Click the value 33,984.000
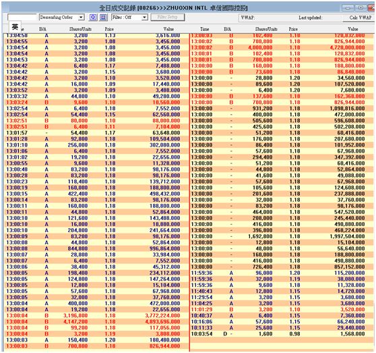 (x=166, y=254)
